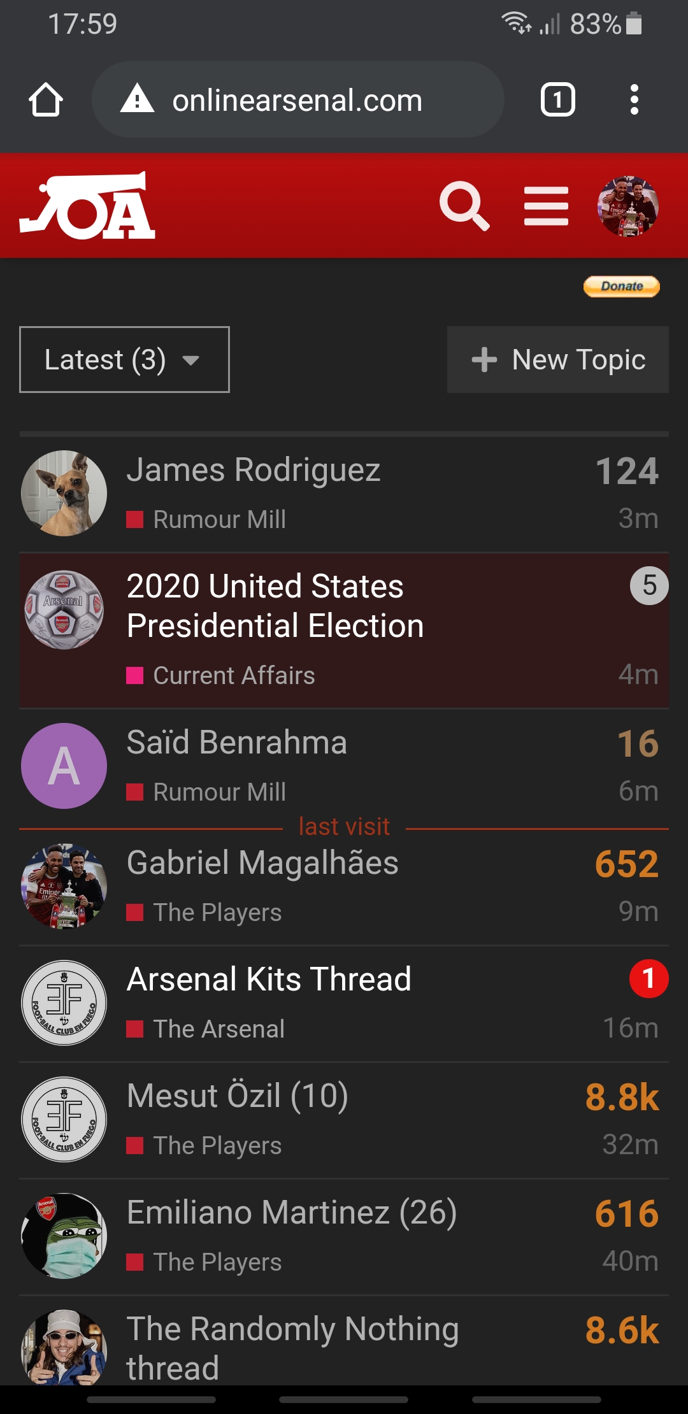Select Current Affairs category with pink swatch
The image size is (688, 1414).
point(233,675)
